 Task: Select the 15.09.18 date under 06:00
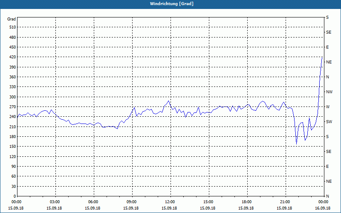click(92, 208)
